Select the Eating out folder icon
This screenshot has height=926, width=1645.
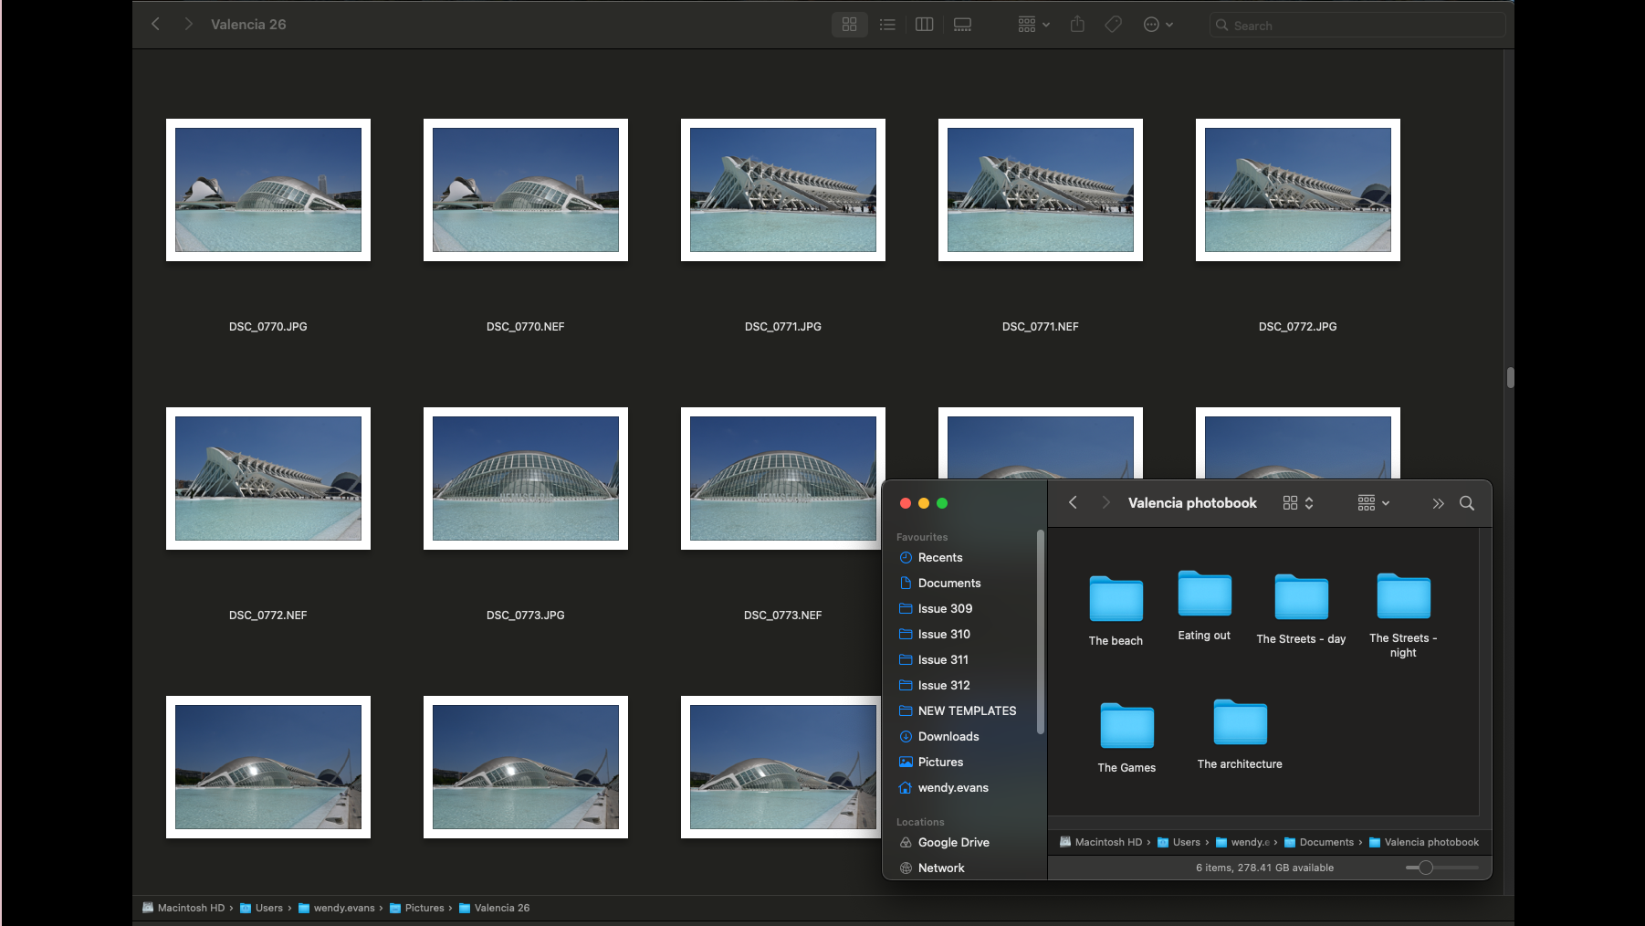(1204, 594)
